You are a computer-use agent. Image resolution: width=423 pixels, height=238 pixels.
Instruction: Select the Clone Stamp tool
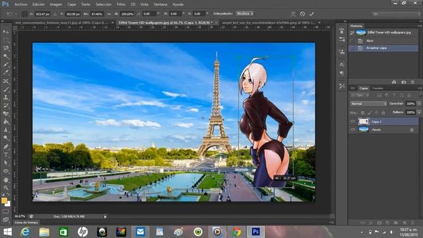coord(6,97)
